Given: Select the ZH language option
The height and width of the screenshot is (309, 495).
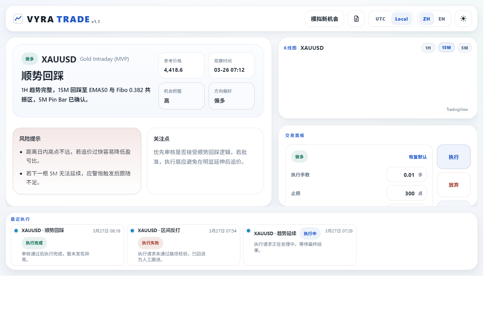Looking at the screenshot, I should click(426, 19).
